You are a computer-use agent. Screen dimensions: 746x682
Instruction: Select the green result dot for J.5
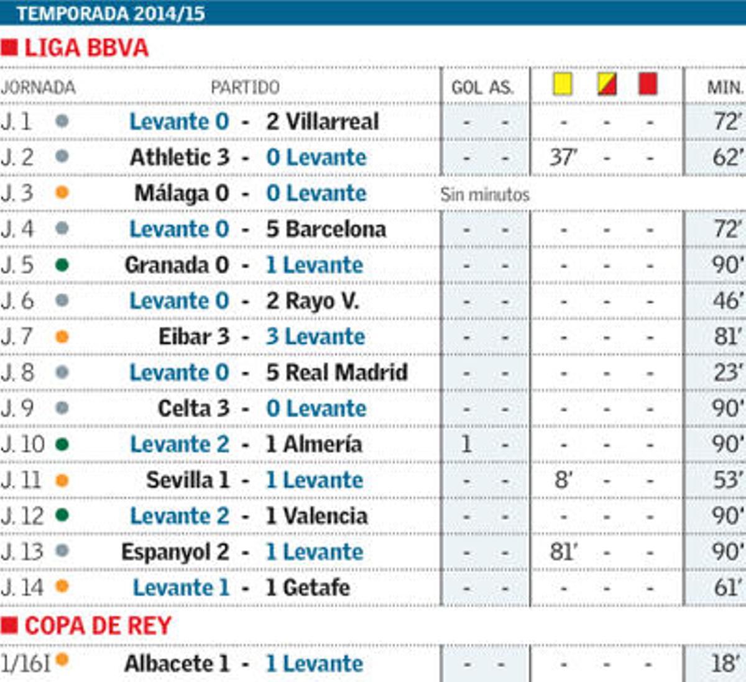62,265
